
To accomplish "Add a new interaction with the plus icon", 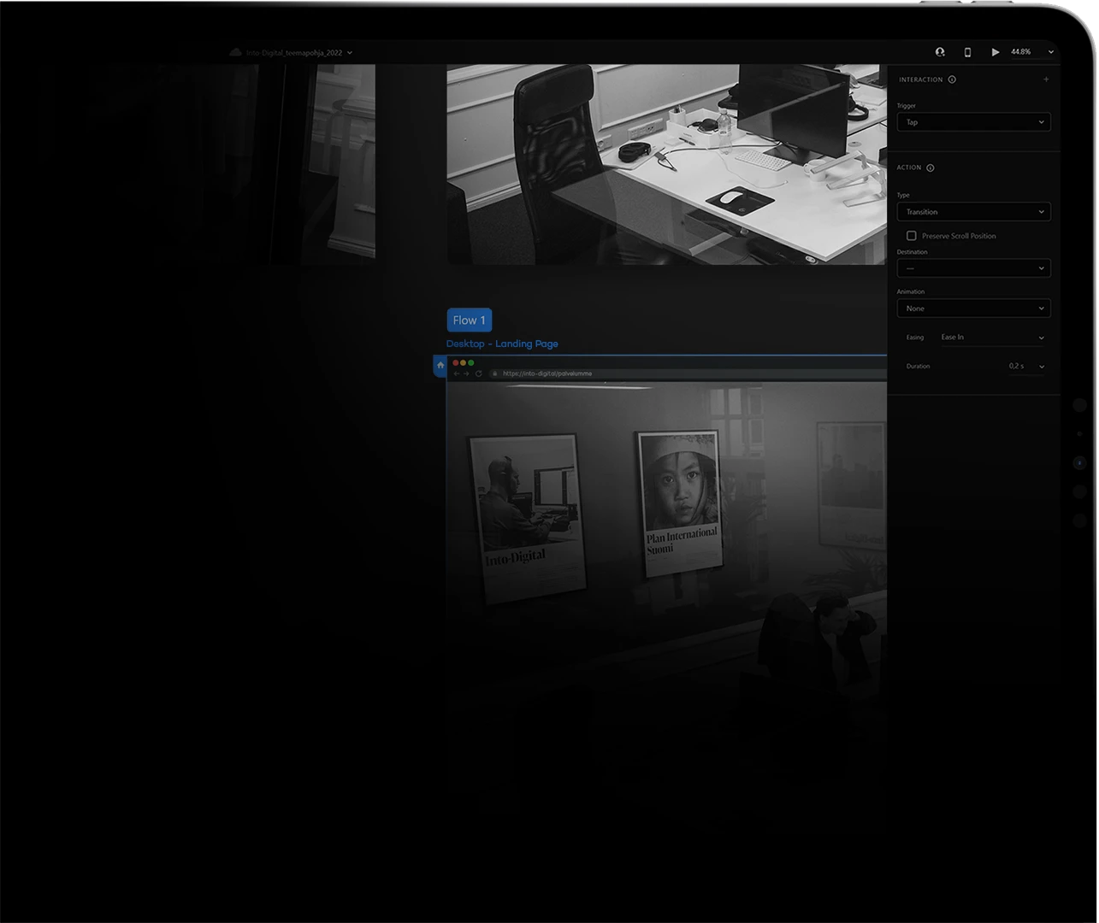I will click(1045, 79).
